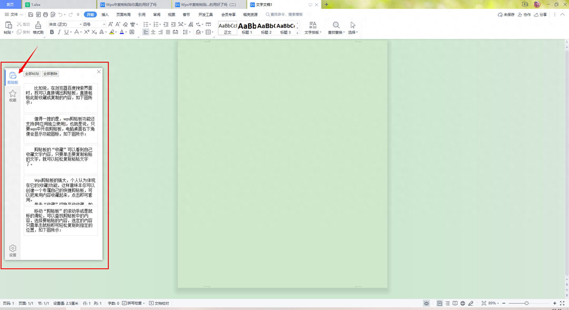Viewport: 569px width, 310px height.
Task: Click the zoom slider handle
Action: coord(526,303)
